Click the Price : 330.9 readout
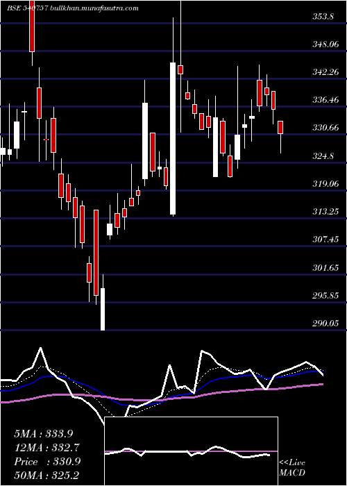347x486 pixels. click(47, 462)
